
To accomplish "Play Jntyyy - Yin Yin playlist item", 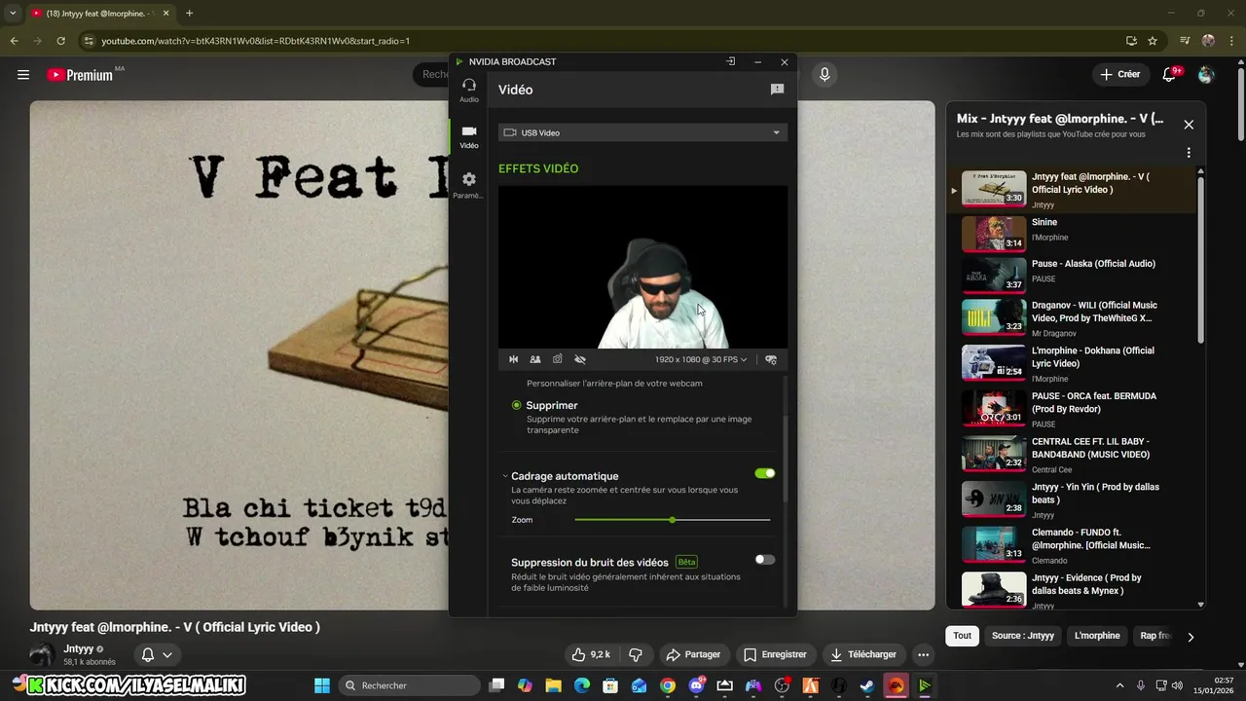I will click(1071, 499).
